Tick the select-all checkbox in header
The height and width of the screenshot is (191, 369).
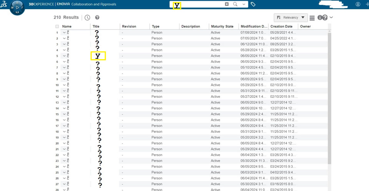click(57, 26)
